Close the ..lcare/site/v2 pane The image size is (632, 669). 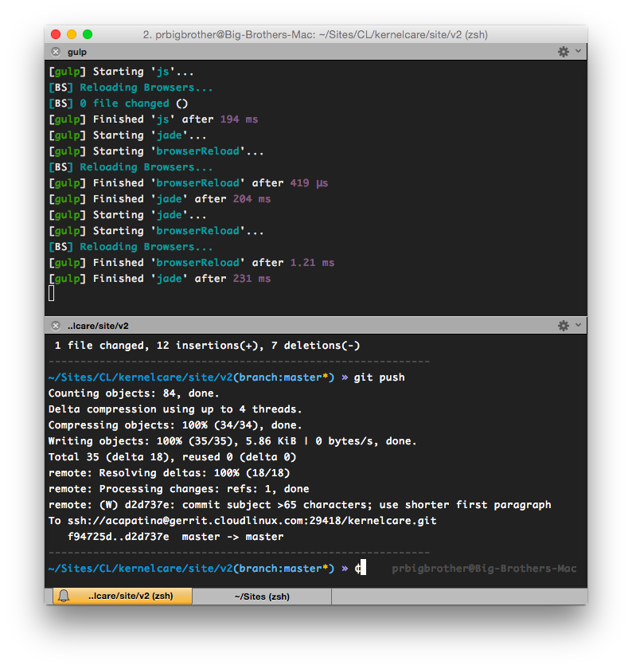tap(56, 326)
